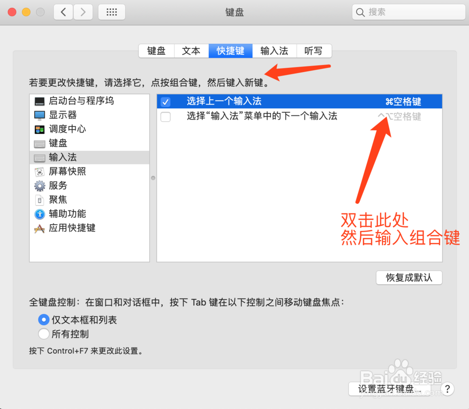Click the back navigation arrow
The height and width of the screenshot is (409, 469).
[63, 12]
